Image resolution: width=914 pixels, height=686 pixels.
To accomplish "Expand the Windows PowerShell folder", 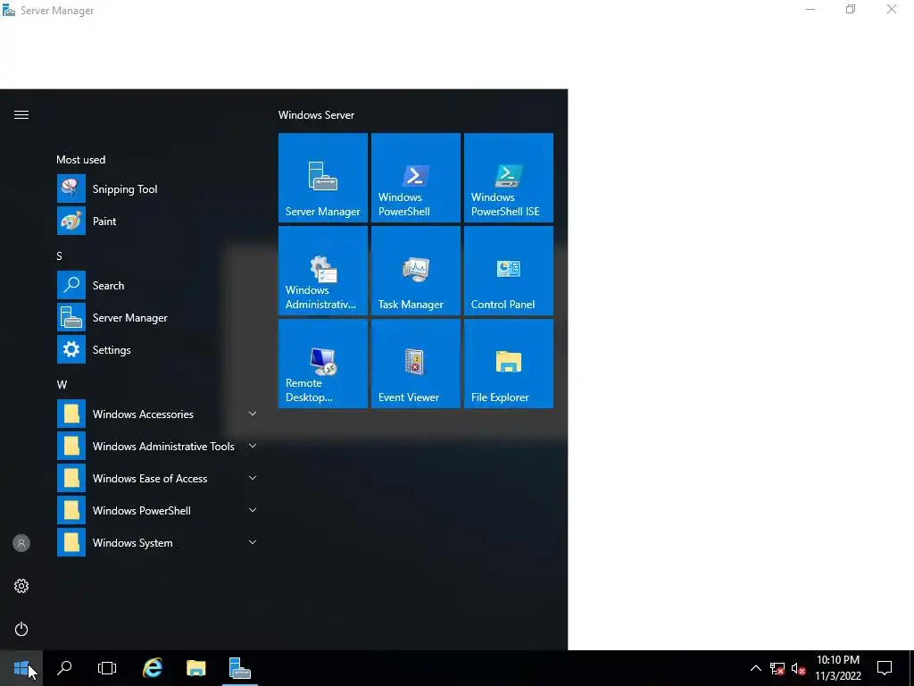I will pyautogui.click(x=157, y=510).
